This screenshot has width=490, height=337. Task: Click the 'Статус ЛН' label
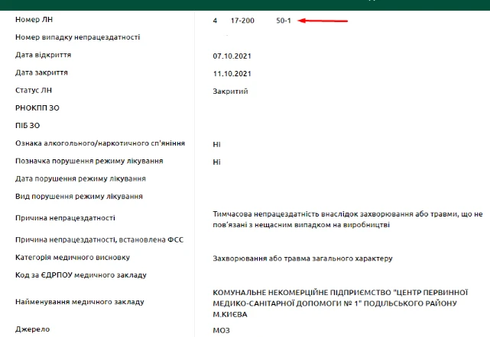click(34, 91)
